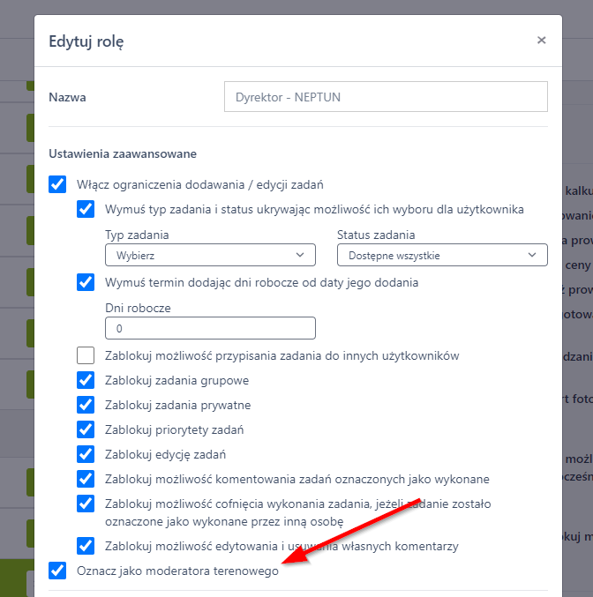Disable Zablokuj zadania grupowe

tap(86, 381)
